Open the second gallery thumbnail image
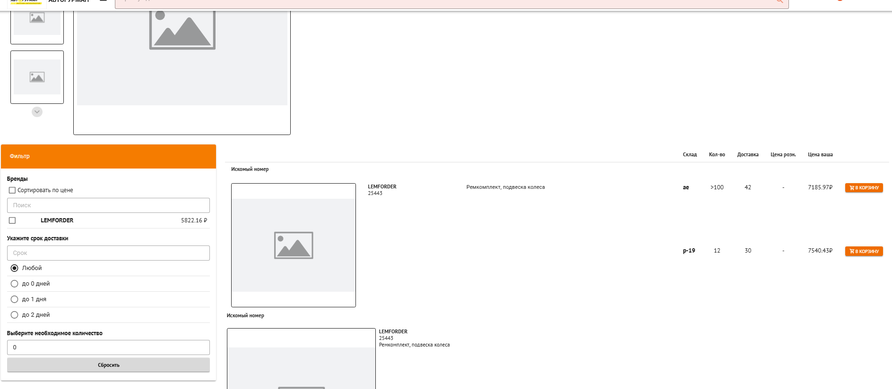The image size is (892, 389). coord(37,77)
